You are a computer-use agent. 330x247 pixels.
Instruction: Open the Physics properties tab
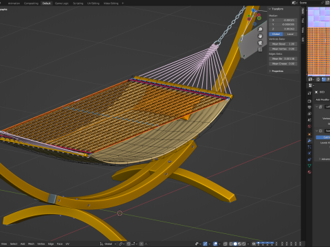point(309,153)
